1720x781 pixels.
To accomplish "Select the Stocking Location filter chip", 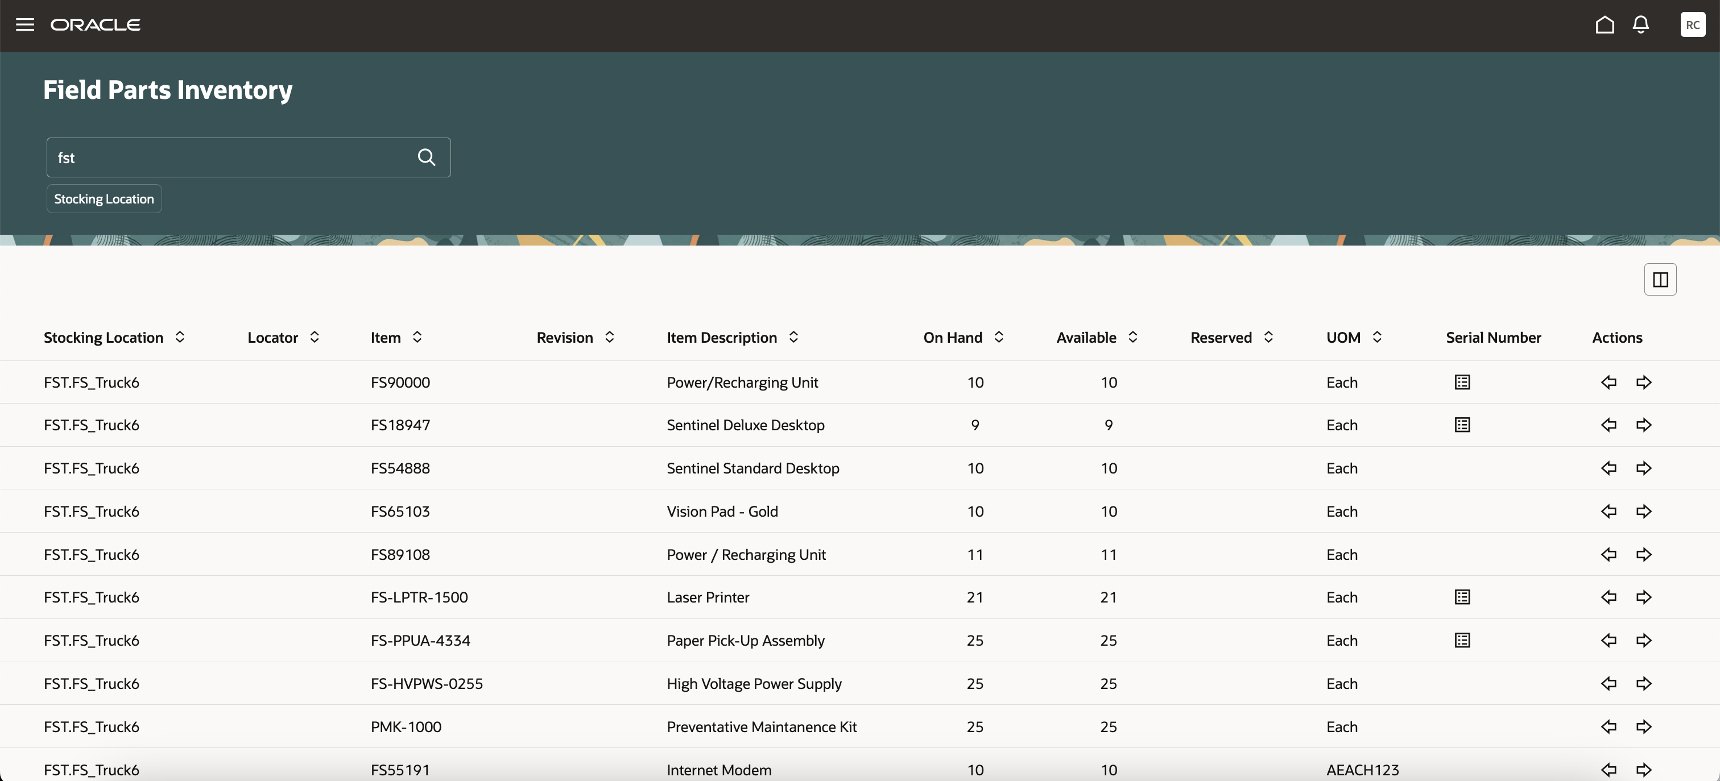I will point(104,199).
